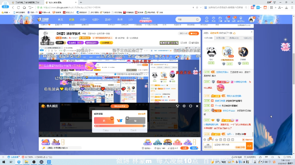
Task: Select the gray lose option in the prediction
Action: [135, 121]
